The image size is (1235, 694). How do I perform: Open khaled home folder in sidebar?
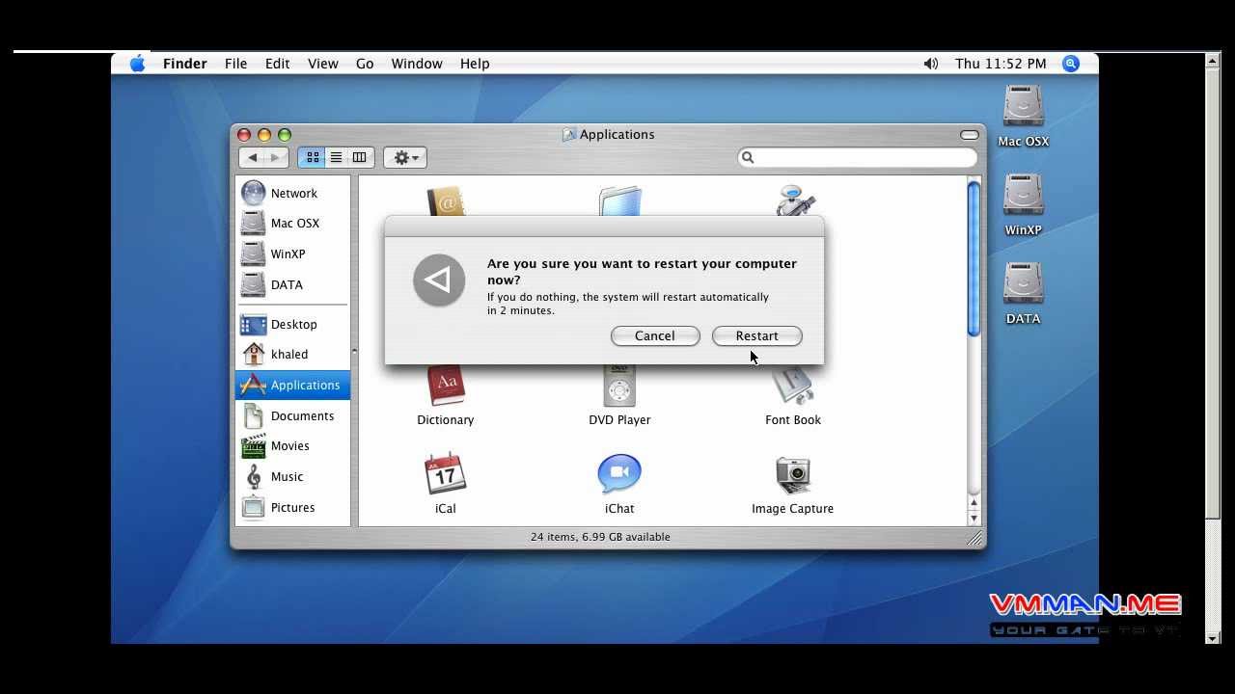292,354
